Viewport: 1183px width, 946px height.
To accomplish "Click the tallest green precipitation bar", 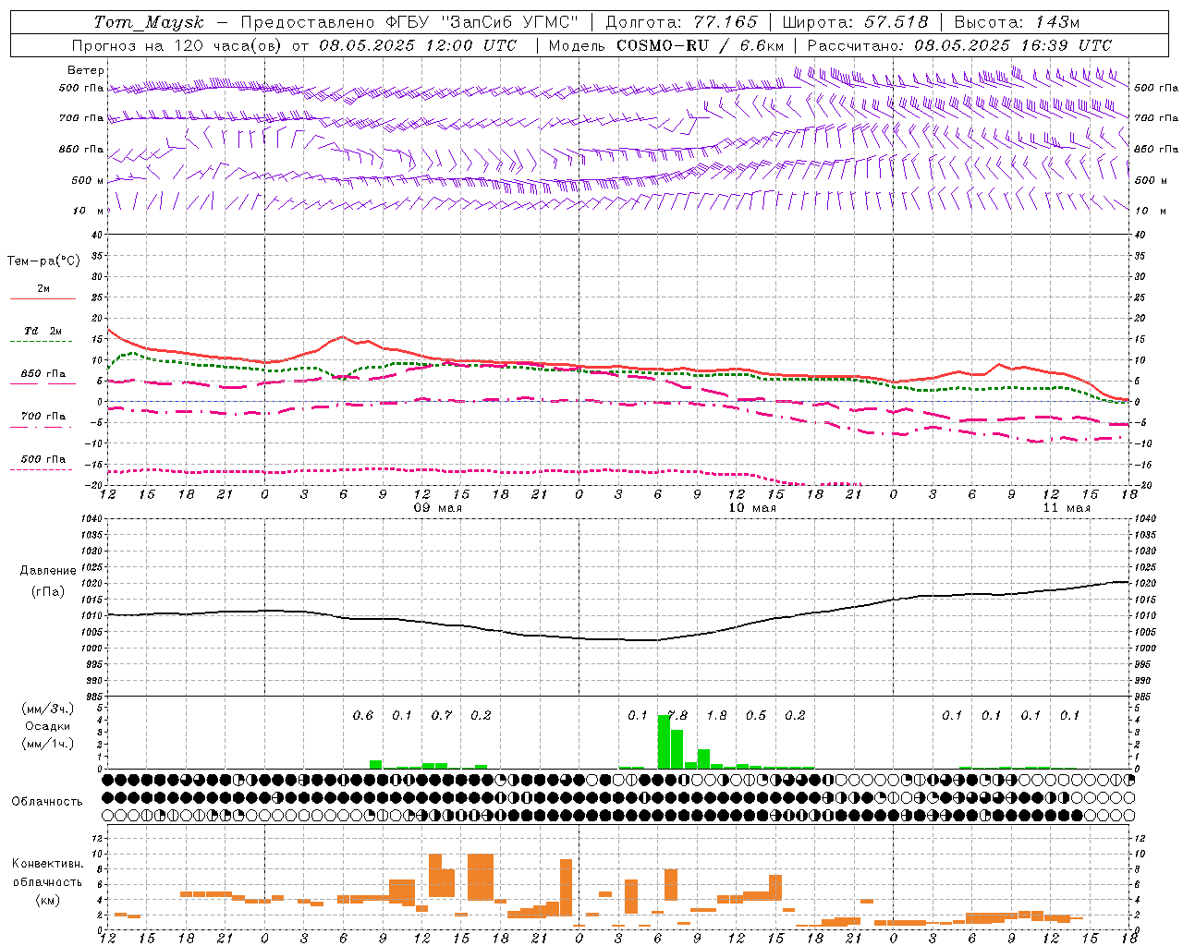I will (x=664, y=742).
